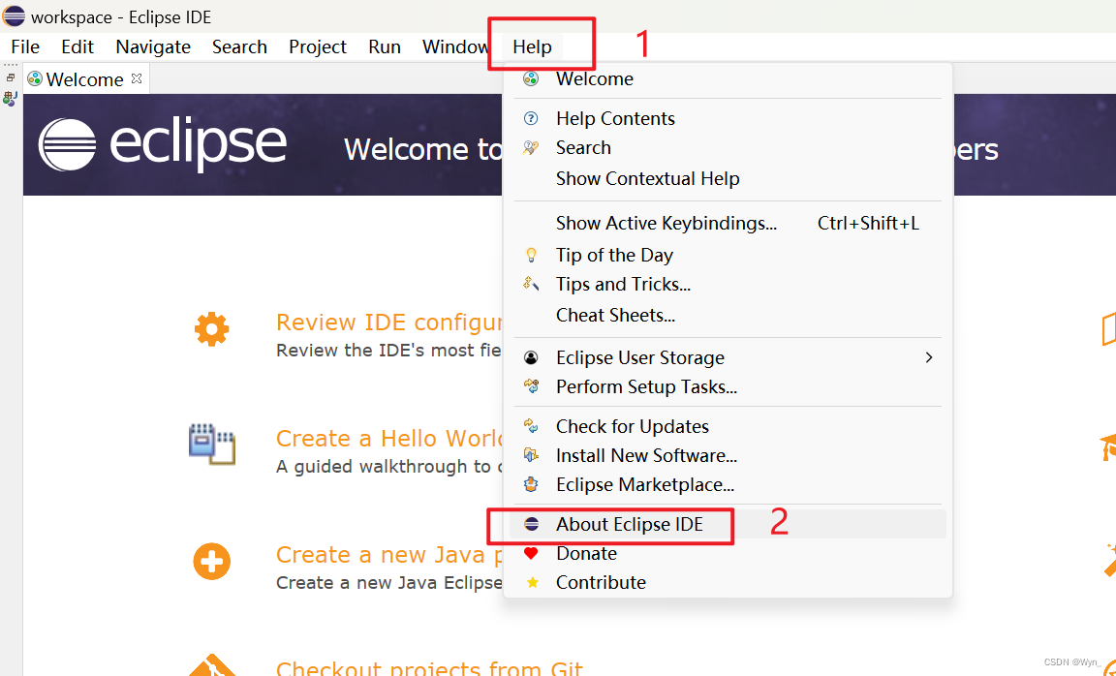Open Checkout projects from Git link
The image size is (1116, 676).
(429, 667)
